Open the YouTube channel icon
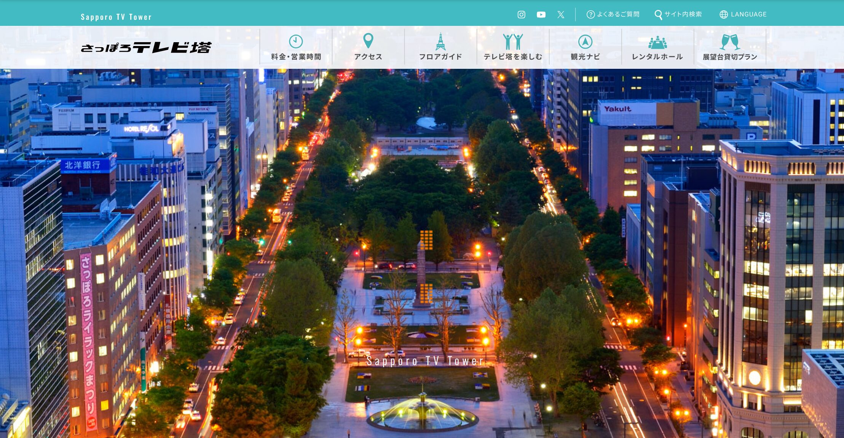 tap(541, 14)
